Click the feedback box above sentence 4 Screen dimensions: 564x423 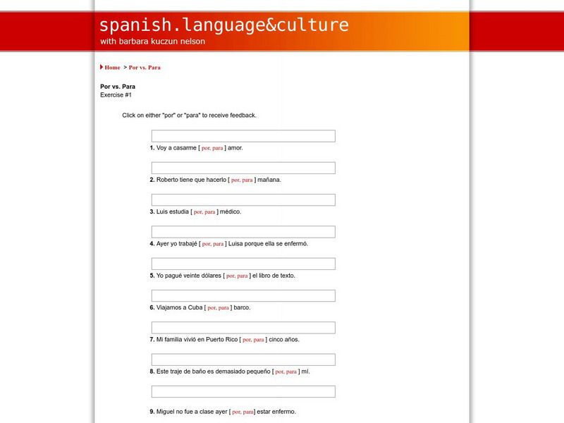point(243,232)
